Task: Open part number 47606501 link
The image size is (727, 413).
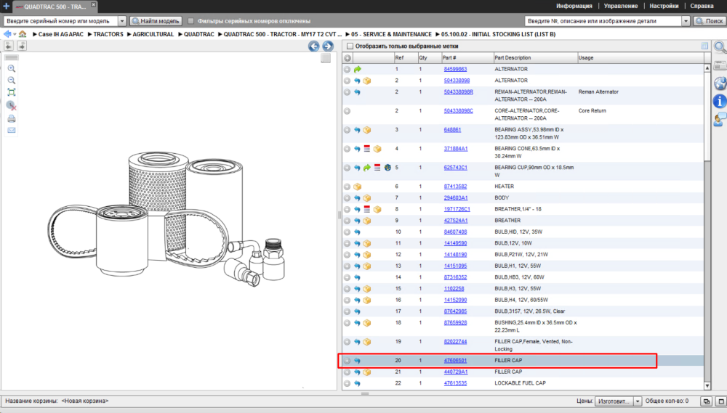Action: click(x=455, y=360)
